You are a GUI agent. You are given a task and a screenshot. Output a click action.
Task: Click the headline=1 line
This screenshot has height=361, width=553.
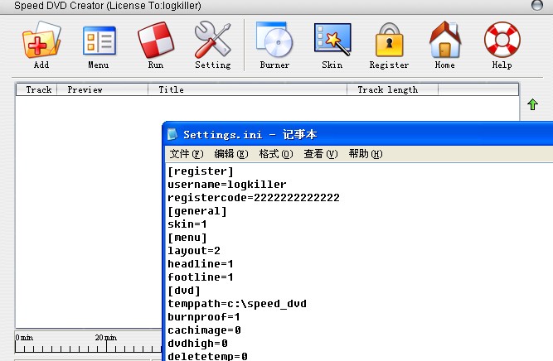click(201, 264)
